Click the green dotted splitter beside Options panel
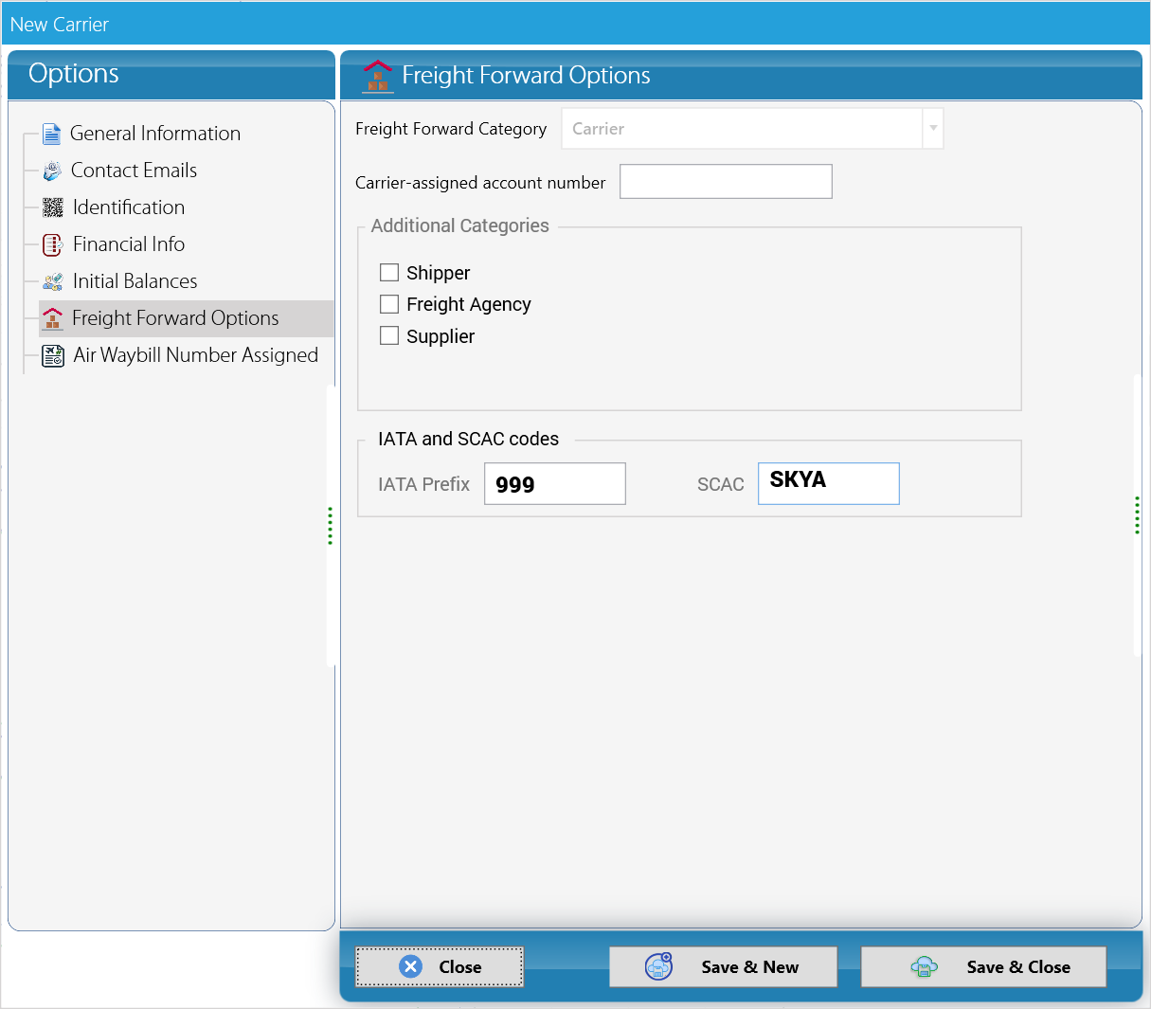This screenshot has height=1009, width=1151. pyautogui.click(x=330, y=526)
